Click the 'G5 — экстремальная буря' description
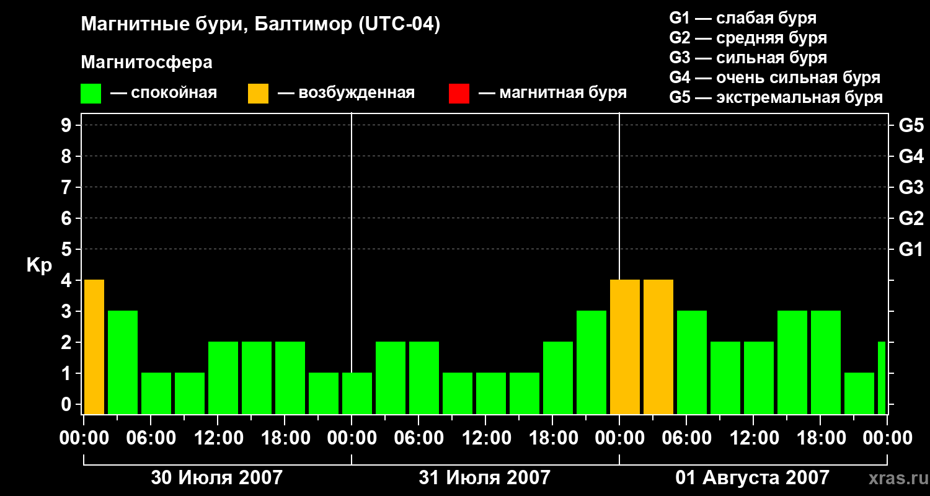 (776, 97)
